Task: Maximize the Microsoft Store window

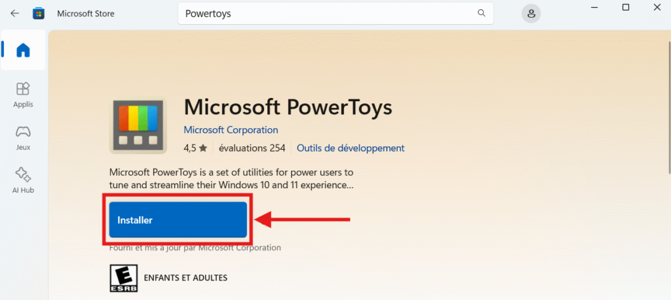Action: pyautogui.click(x=626, y=7)
